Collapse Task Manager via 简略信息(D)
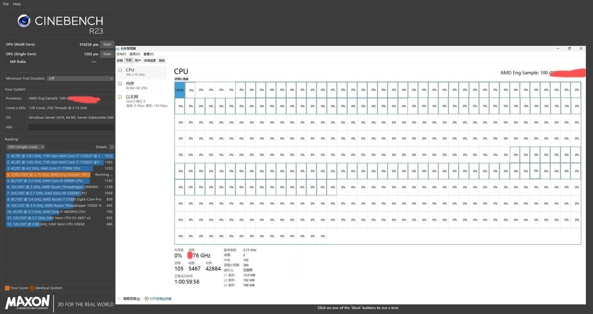 (x=129, y=299)
